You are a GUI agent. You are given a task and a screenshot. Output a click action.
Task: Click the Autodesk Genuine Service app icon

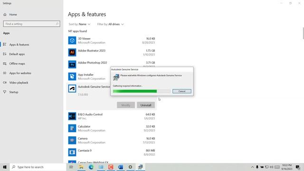tap(72, 89)
